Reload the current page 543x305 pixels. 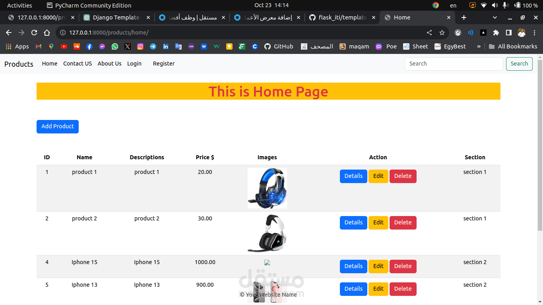point(34,33)
